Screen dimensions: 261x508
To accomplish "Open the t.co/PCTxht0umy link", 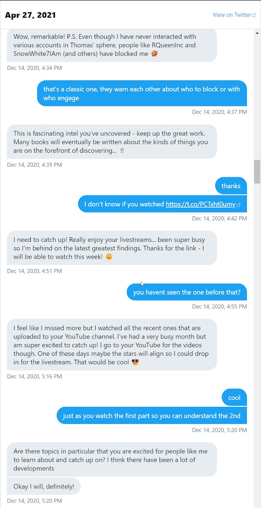I will [x=200, y=204].
